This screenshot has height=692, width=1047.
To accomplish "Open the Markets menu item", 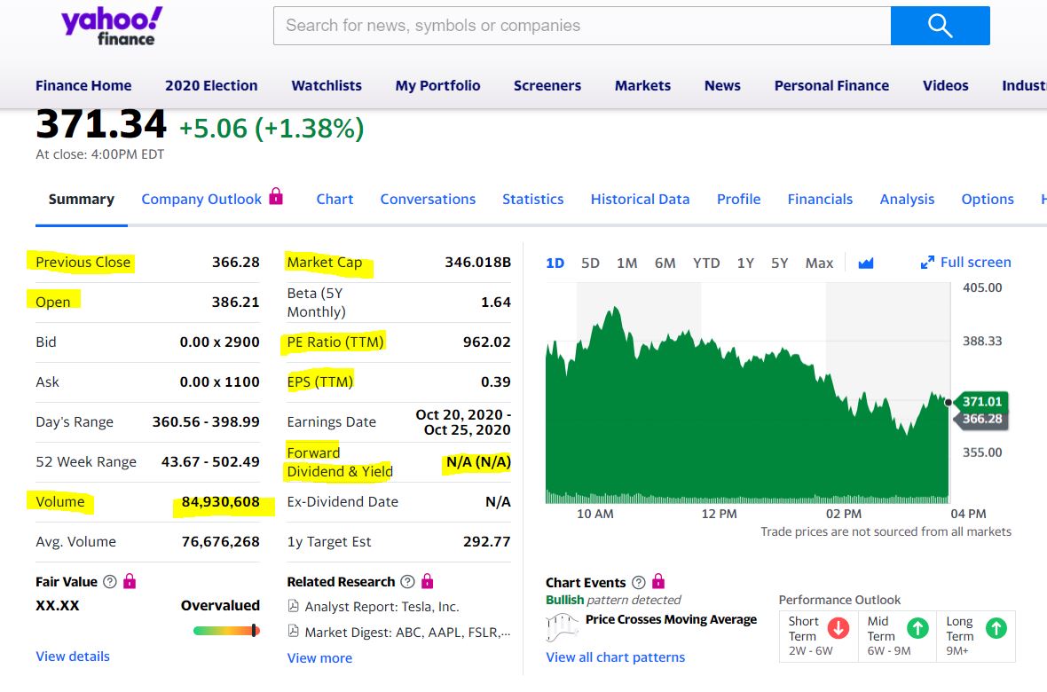I will click(x=642, y=85).
